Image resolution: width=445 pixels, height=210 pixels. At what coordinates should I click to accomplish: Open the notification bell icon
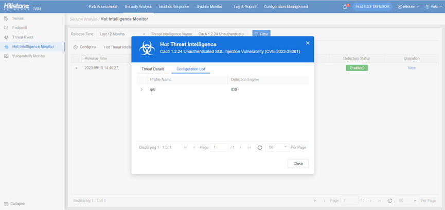(345, 7)
